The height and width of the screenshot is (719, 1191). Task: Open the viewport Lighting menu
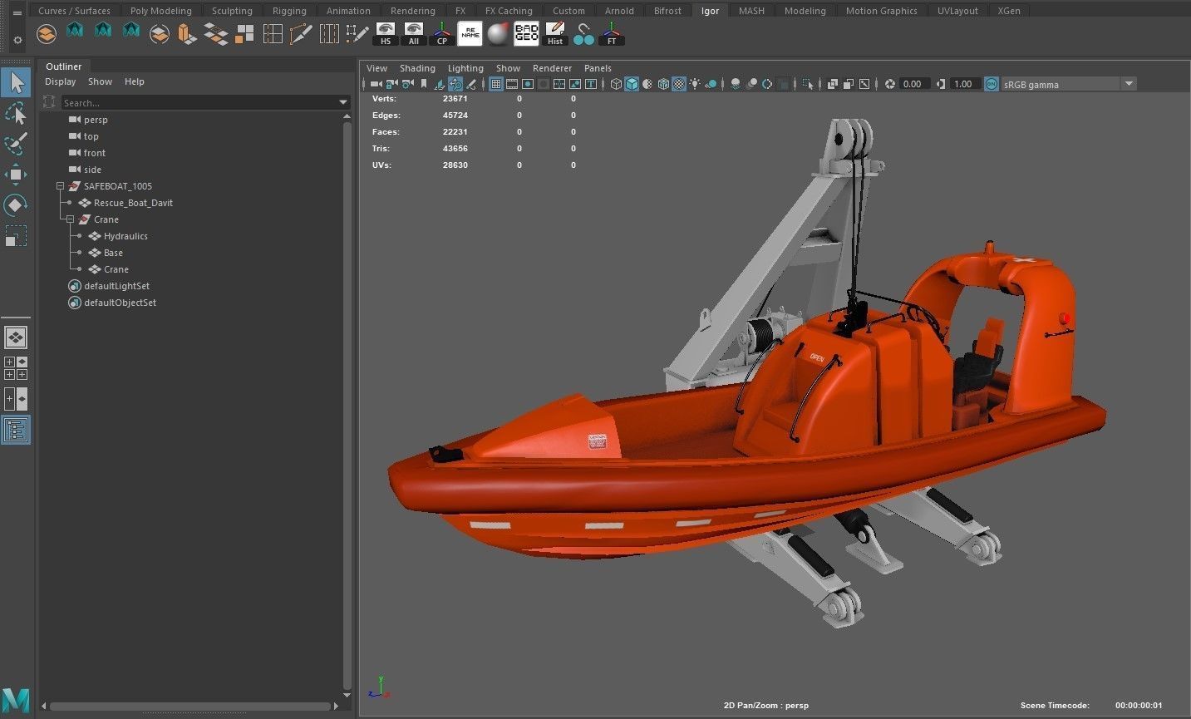465,68
